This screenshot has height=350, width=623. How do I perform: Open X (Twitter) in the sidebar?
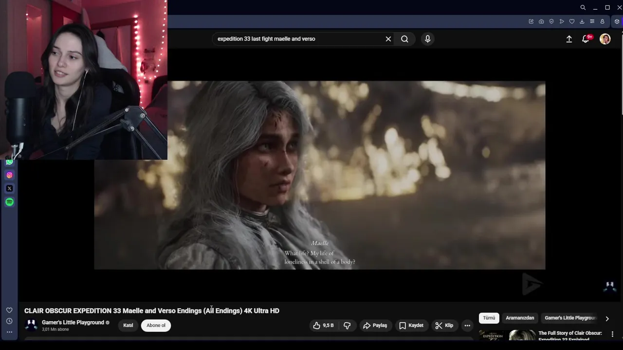(x=9, y=189)
